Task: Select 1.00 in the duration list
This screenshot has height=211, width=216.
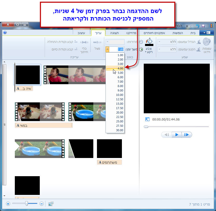Action: point(115,55)
